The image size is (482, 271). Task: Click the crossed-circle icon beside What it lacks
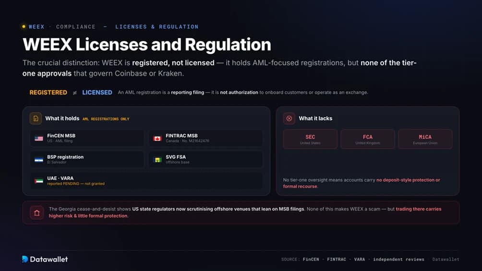pos(289,118)
